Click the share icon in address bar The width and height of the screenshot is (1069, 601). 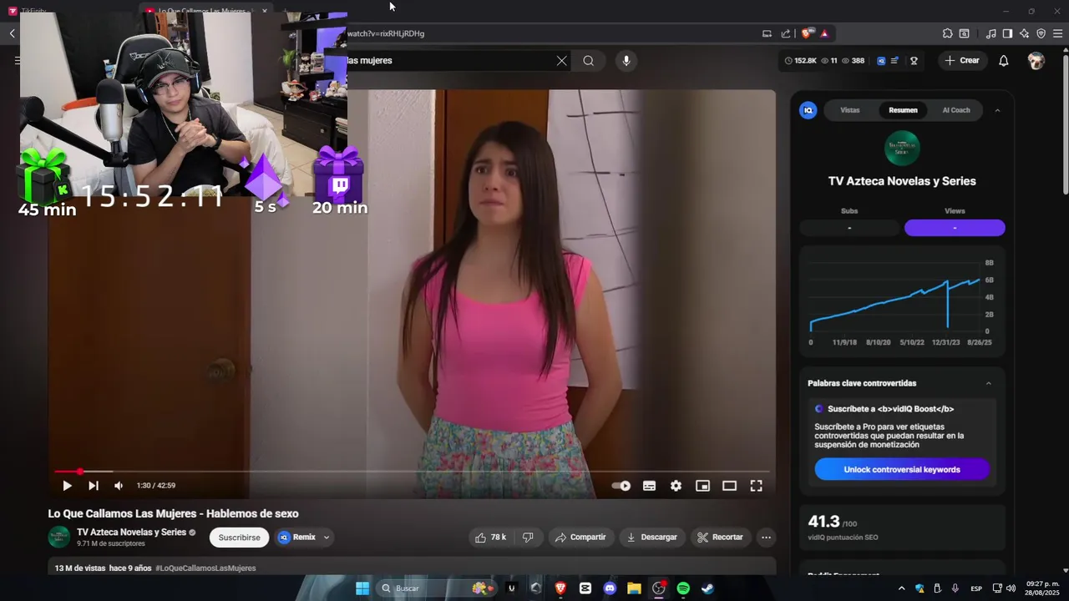(786, 33)
